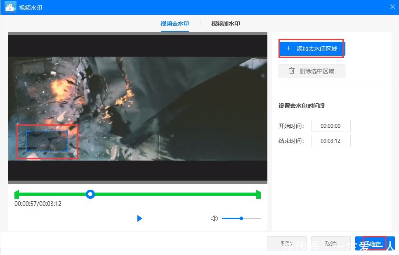This screenshot has width=399, height=255.
Task: Click the 结束时间 input field
Action: 331,141
